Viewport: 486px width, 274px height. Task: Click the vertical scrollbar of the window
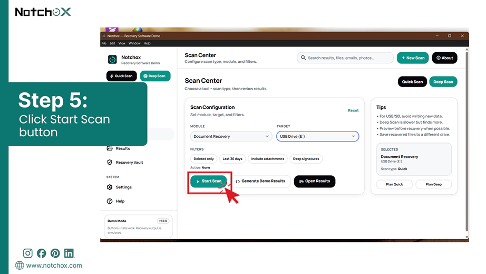tap(467, 142)
